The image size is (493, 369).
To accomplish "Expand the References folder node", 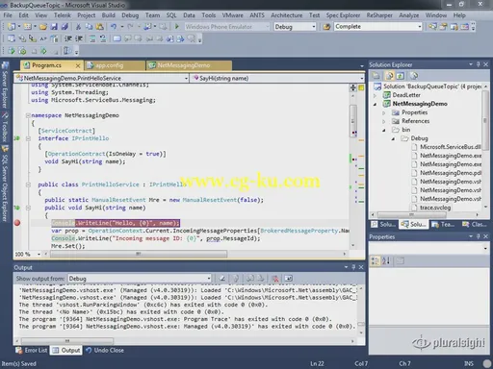I will pos(384,121).
